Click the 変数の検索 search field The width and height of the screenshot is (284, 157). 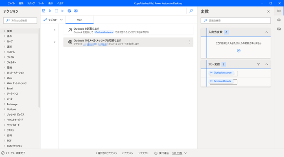coord(236,20)
